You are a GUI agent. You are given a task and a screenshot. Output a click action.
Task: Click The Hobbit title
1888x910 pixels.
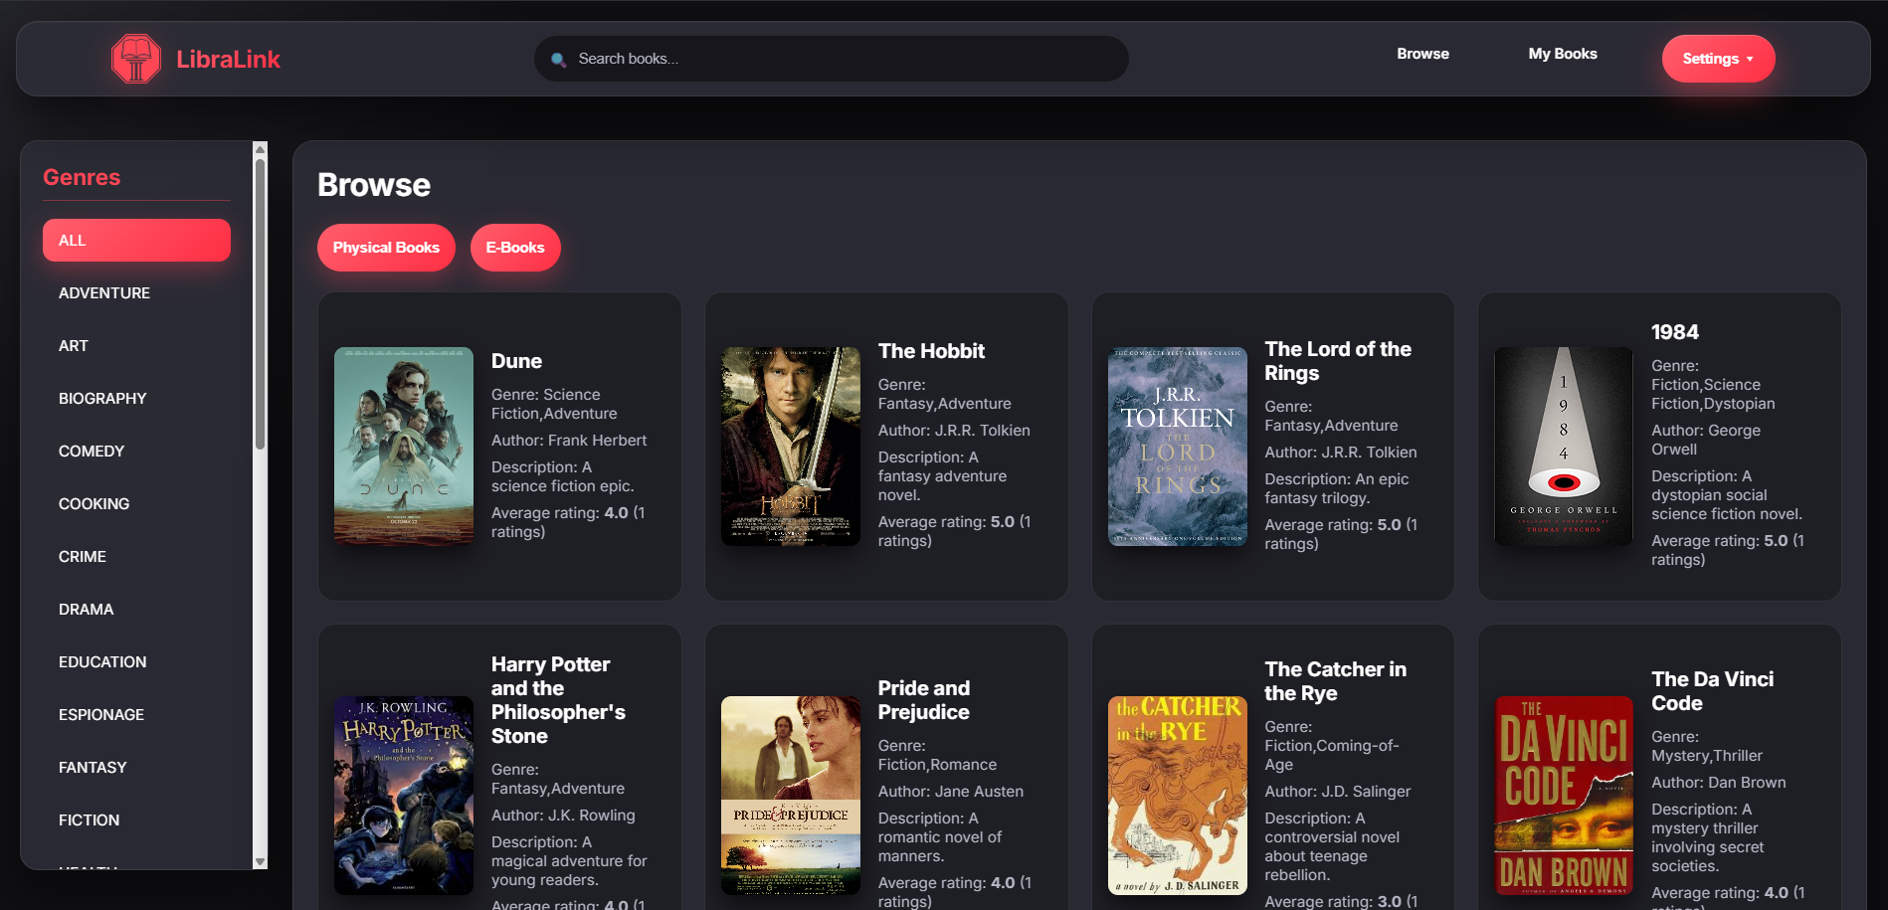[x=931, y=351]
